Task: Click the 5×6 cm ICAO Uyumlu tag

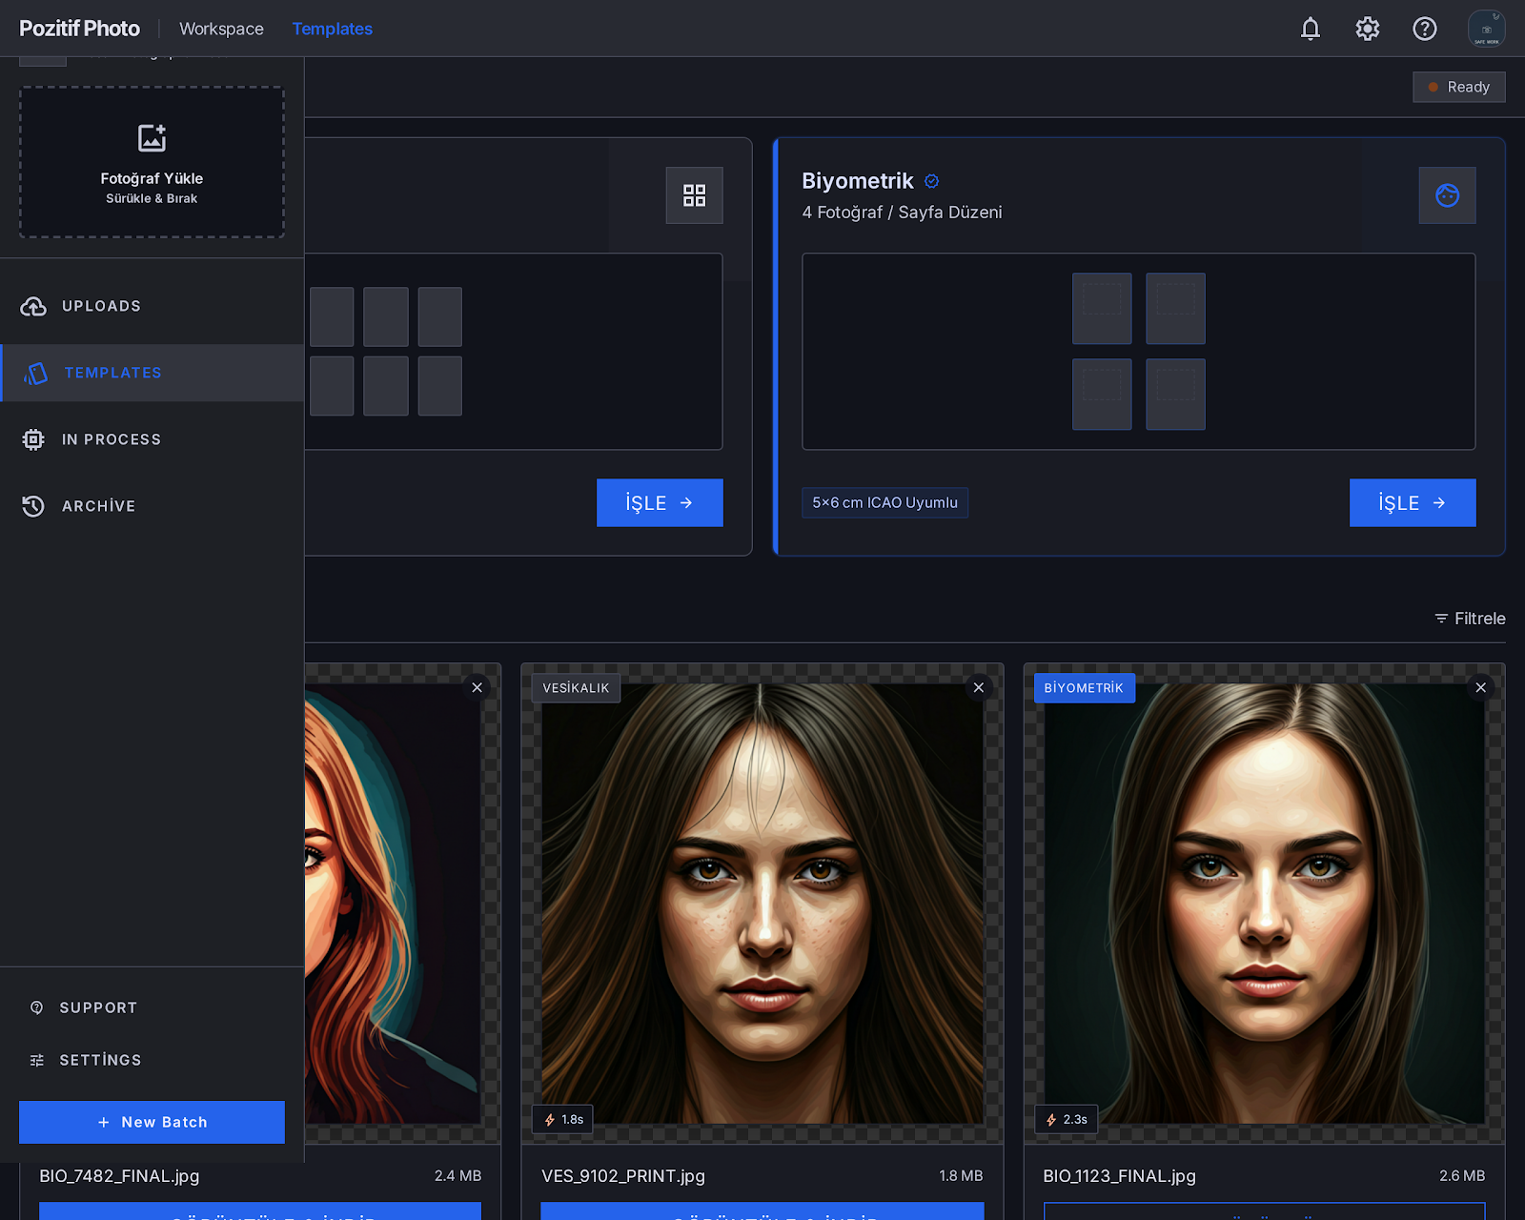Action: pos(885,502)
